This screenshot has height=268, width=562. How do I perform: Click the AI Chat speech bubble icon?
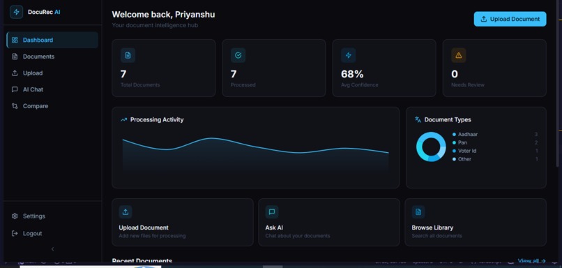coord(15,89)
